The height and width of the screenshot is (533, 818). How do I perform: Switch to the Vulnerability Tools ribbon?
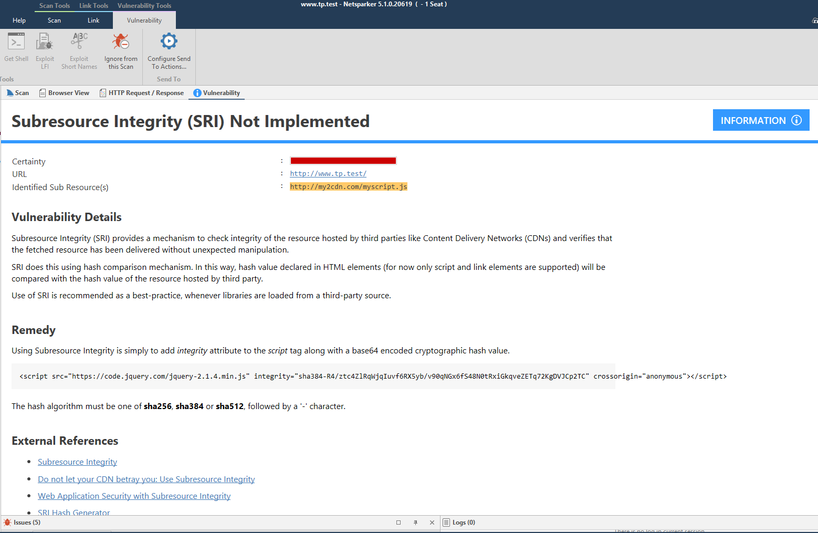[144, 5]
